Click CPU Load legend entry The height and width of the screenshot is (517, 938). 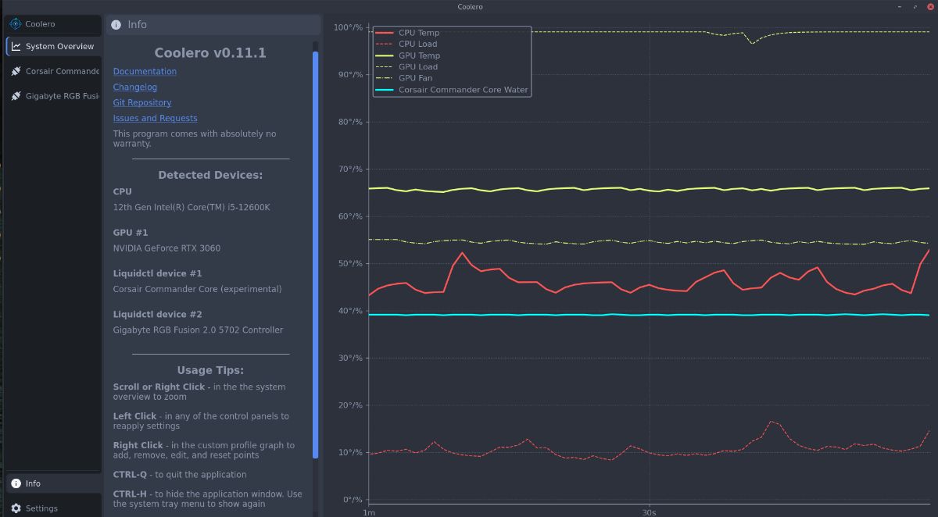coord(406,44)
